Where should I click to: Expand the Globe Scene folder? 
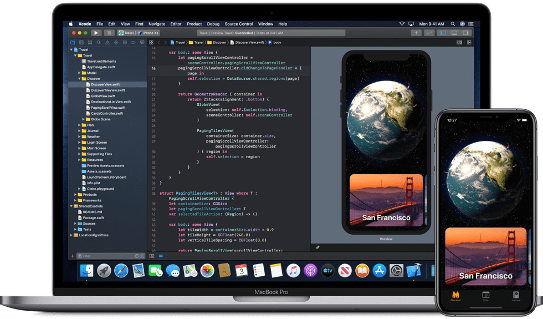pyautogui.click(x=83, y=119)
